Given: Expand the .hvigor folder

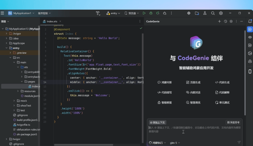Looking at the screenshot, I should pos(6,34).
